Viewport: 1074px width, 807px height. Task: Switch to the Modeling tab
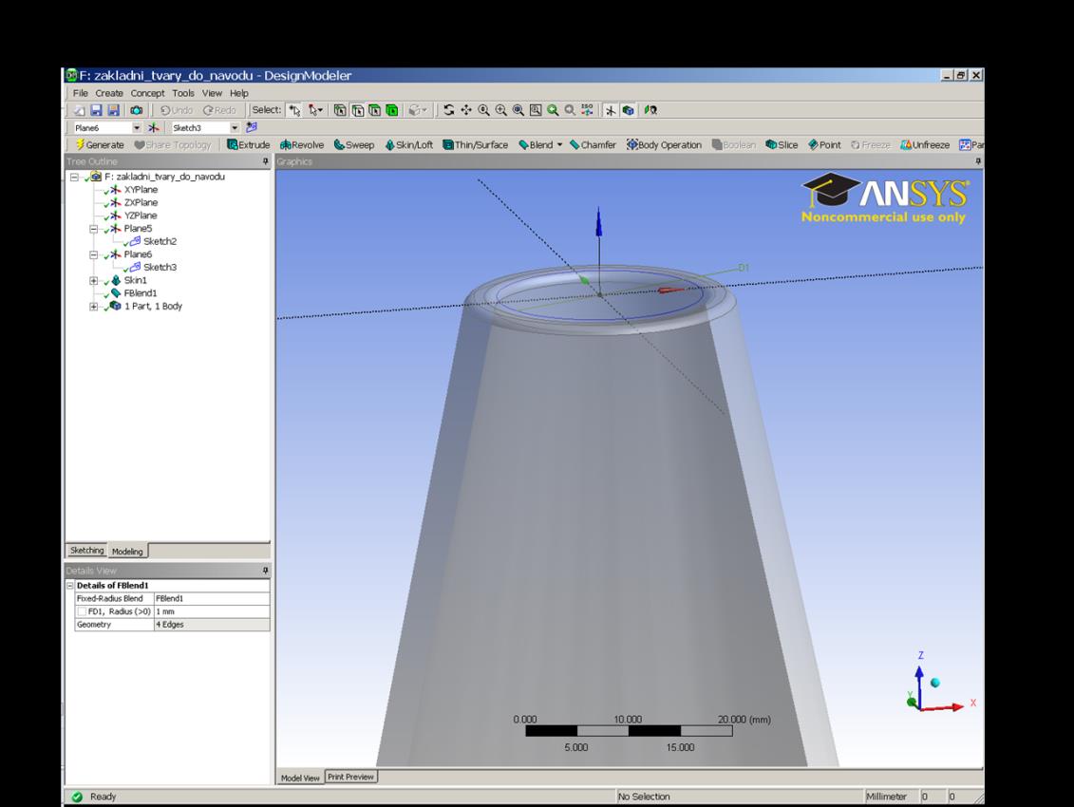click(x=127, y=551)
